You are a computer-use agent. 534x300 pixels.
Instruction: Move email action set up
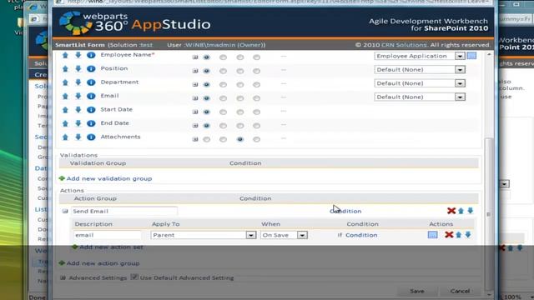[x=458, y=235]
